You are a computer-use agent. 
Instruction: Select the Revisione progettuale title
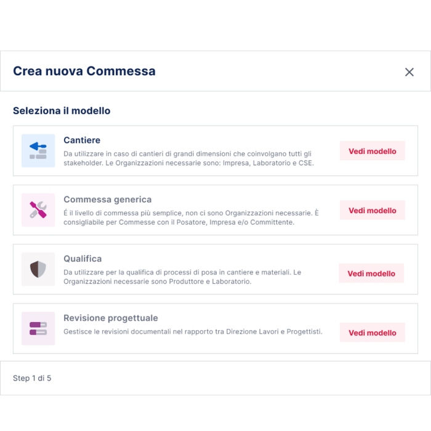[111, 318]
